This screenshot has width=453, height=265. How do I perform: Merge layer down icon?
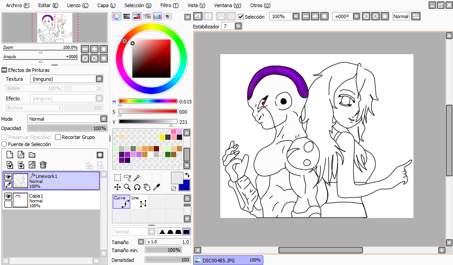coord(21,165)
